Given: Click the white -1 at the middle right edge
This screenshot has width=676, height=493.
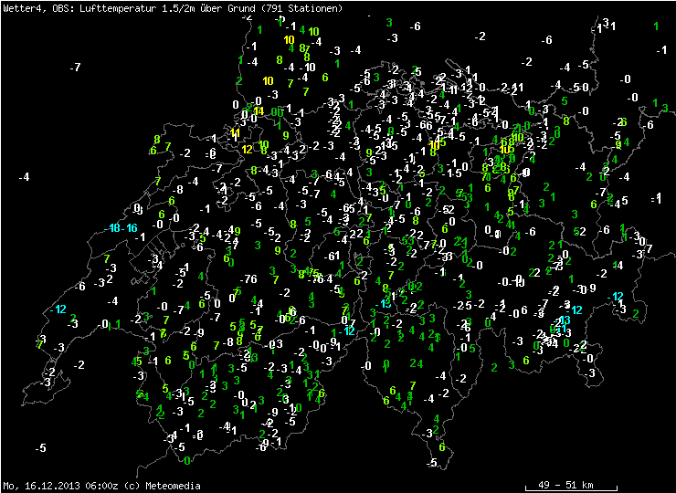Looking at the screenshot, I should [x=655, y=198].
